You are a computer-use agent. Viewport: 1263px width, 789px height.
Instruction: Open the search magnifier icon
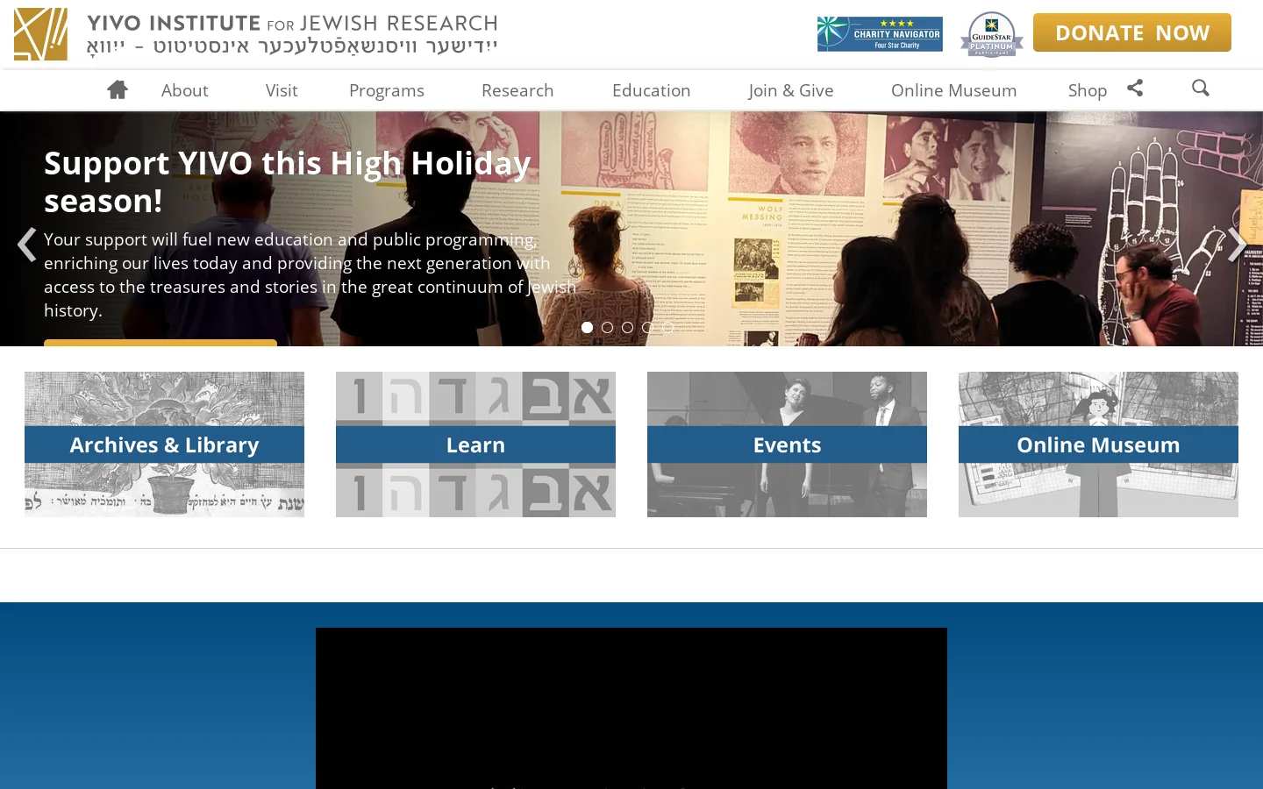(1201, 88)
